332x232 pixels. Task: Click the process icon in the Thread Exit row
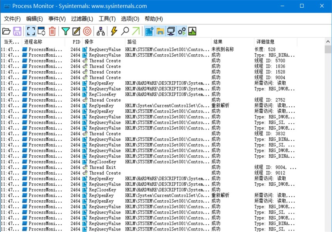pyautogui.click(x=25, y=167)
